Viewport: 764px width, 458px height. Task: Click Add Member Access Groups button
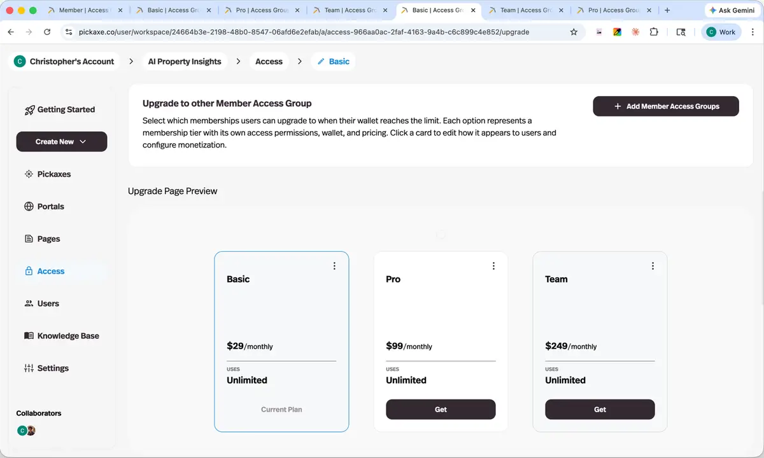pos(666,106)
